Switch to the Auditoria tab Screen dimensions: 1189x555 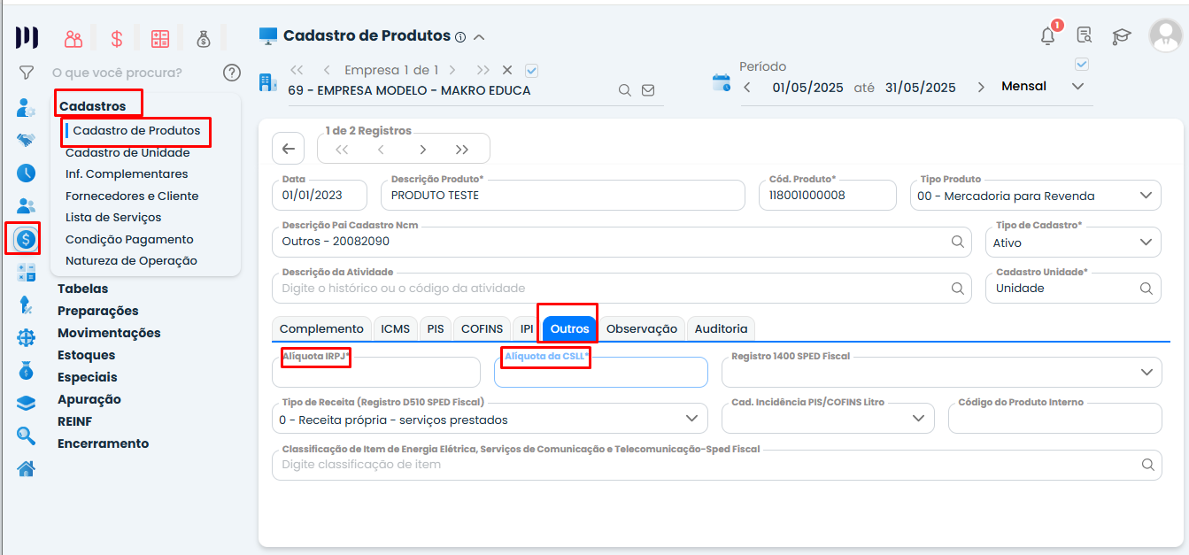point(721,328)
